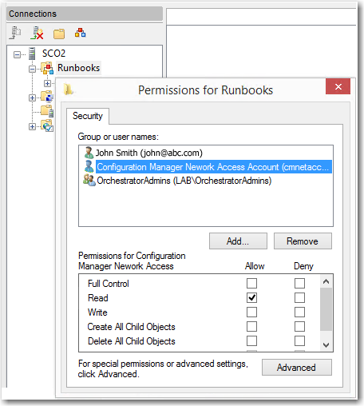This screenshot has width=364, height=406.
Task: Select the SCO2 server icon in tree
Action: click(x=32, y=54)
